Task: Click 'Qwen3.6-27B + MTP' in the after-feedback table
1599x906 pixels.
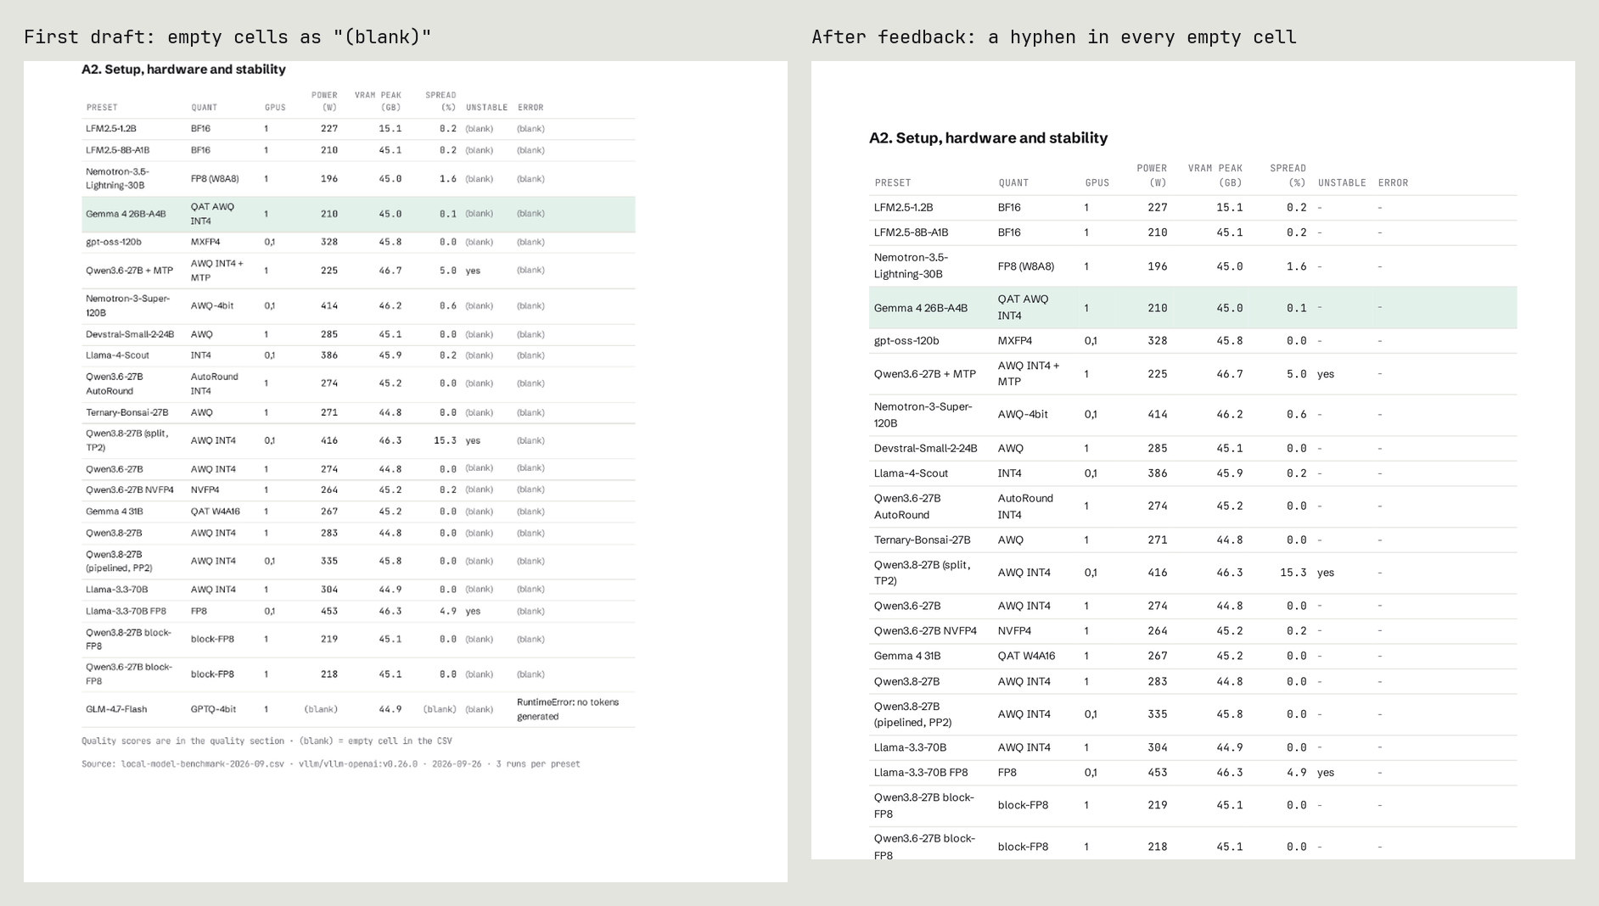Action: pyautogui.click(x=925, y=374)
